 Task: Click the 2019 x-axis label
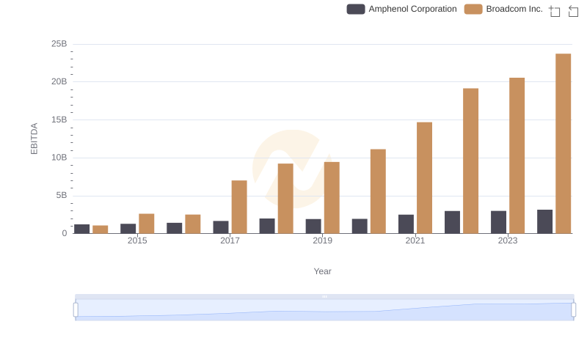[x=322, y=240]
